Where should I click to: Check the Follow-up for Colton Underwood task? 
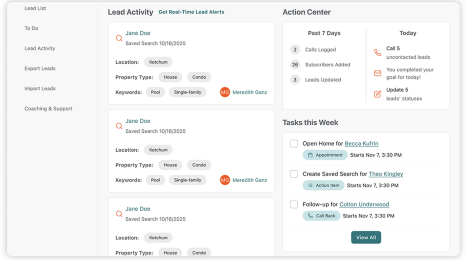tap(294, 204)
